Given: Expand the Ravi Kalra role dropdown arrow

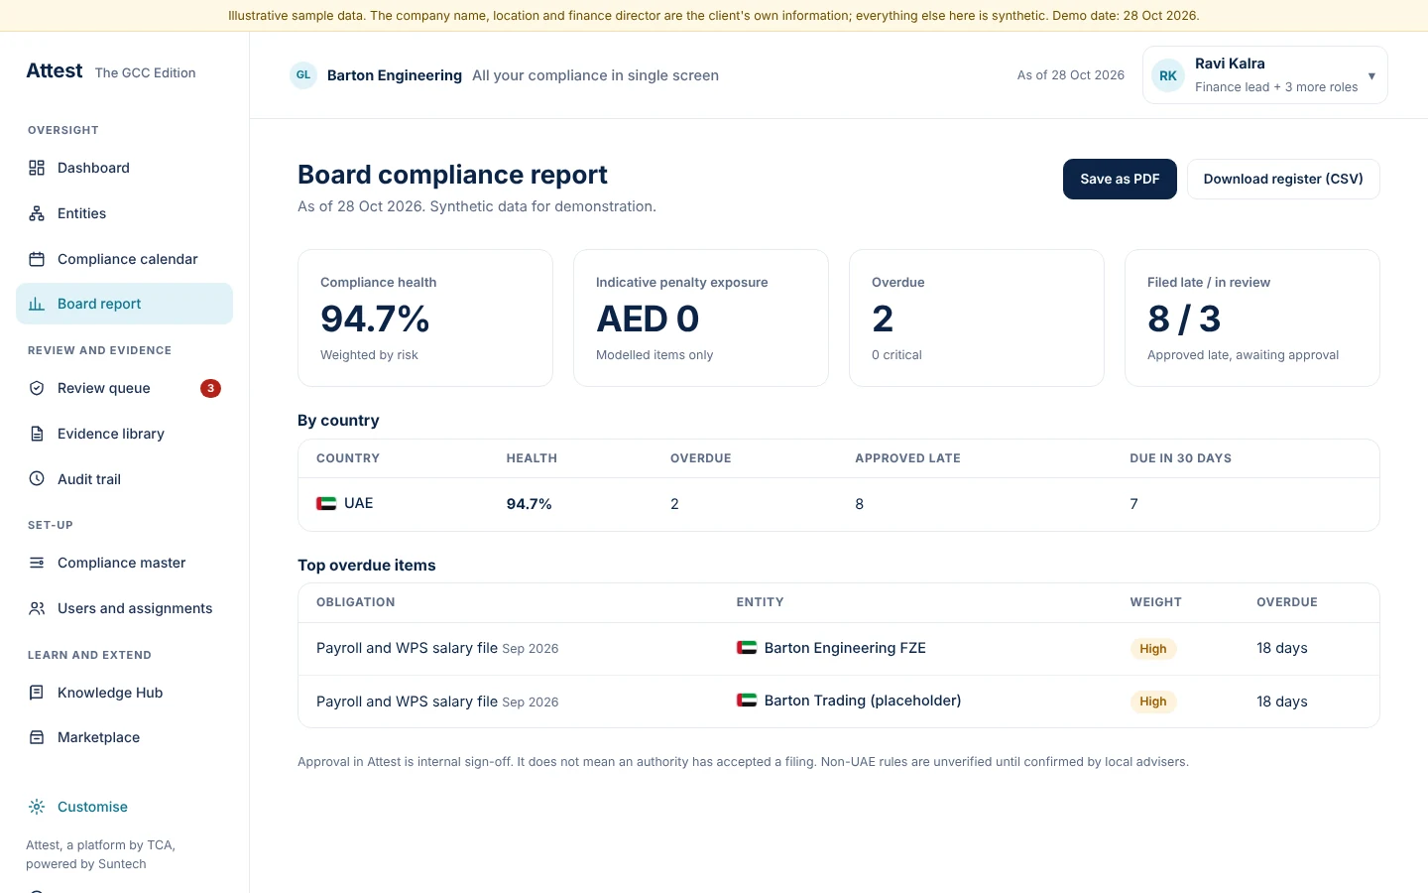Looking at the screenshot, I should pos(1371,75).
